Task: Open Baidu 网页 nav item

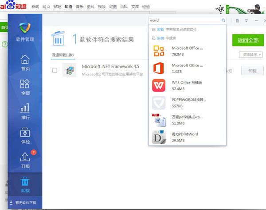Action: [46, 7]
